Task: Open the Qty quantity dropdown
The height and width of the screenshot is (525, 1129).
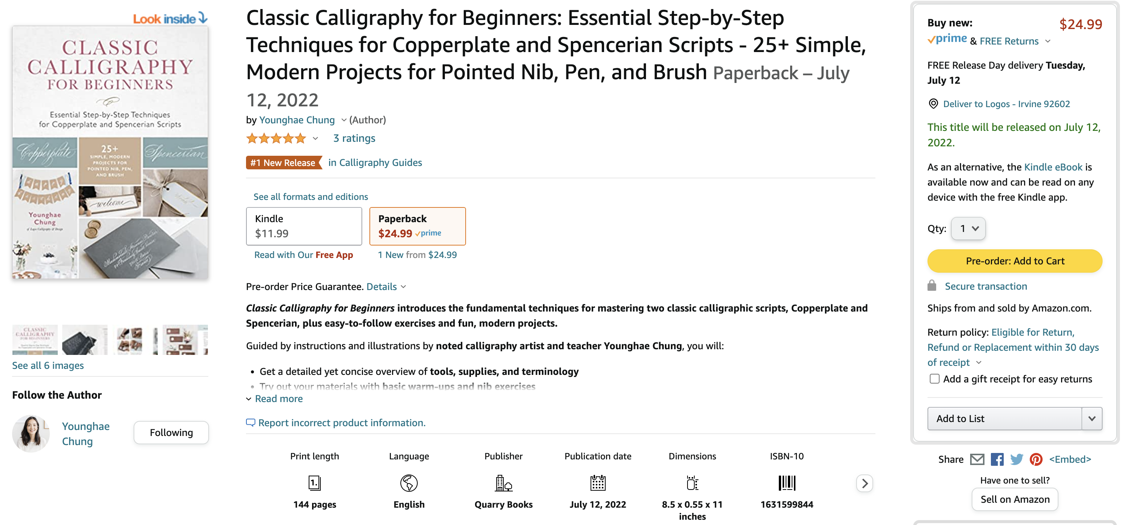Action: pyautogui.click(x=968, y=228)
